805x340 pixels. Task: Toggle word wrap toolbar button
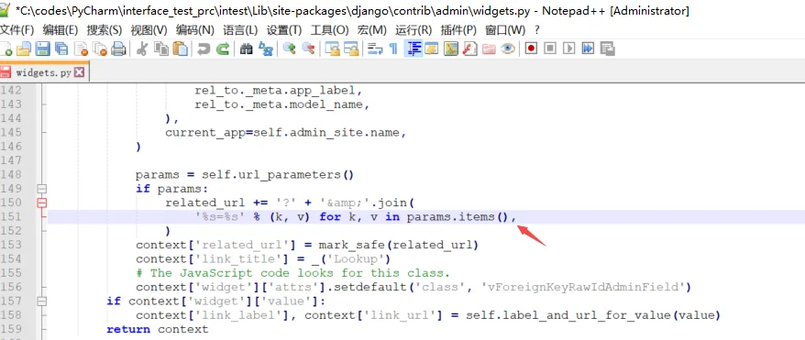375,49
